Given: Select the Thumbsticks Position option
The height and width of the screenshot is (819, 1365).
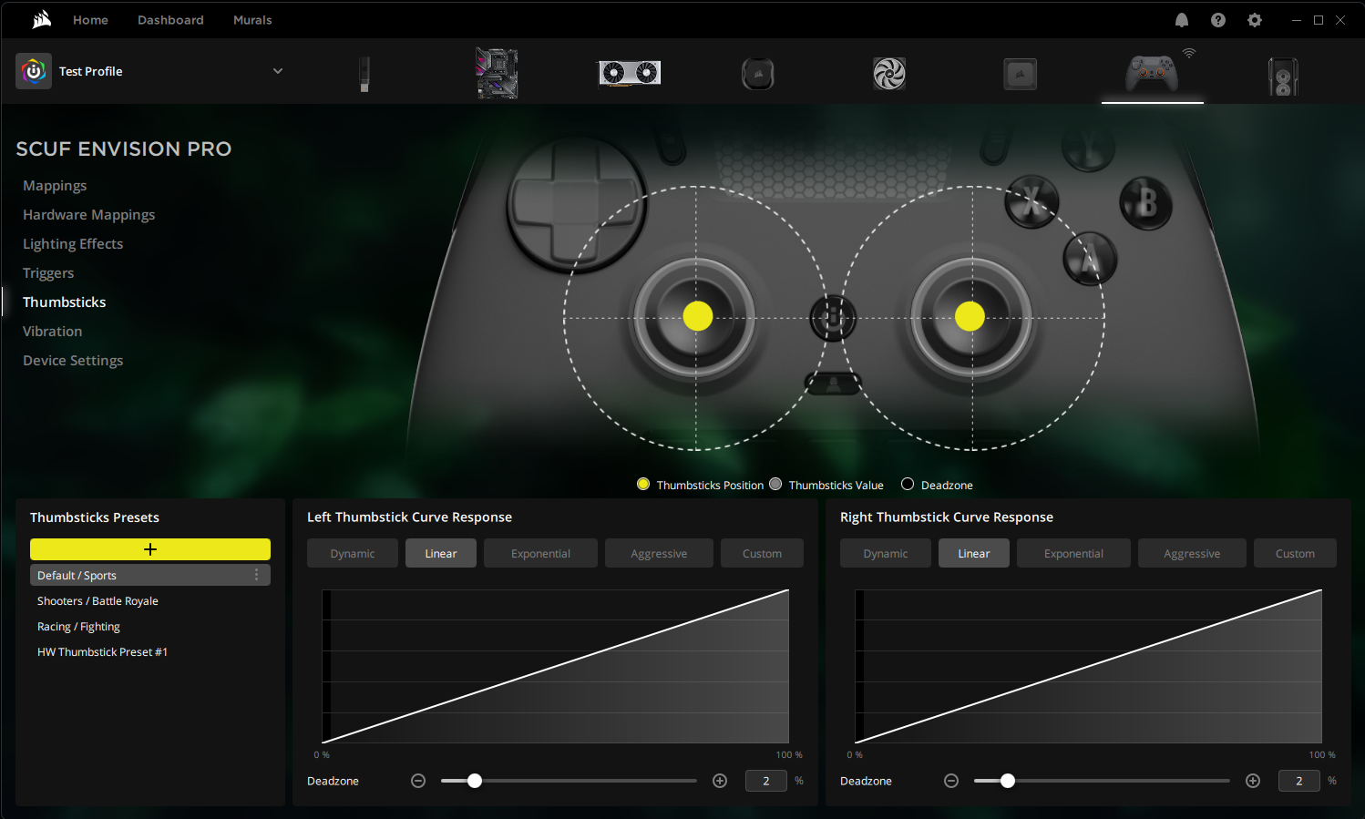Looking at the screenshot, I should click(x=643, y=484).
